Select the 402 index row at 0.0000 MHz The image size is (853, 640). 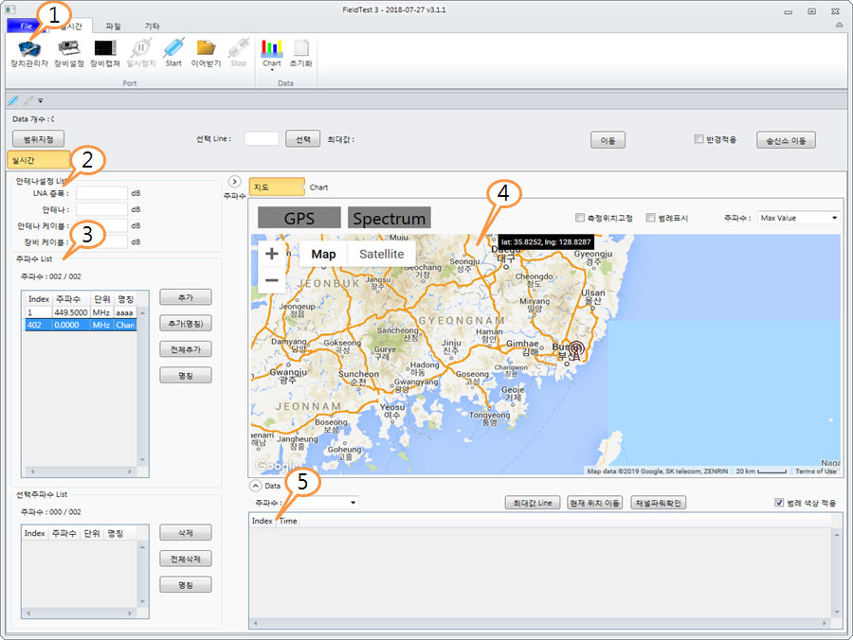pyautogui.click(x=81, y=325)
